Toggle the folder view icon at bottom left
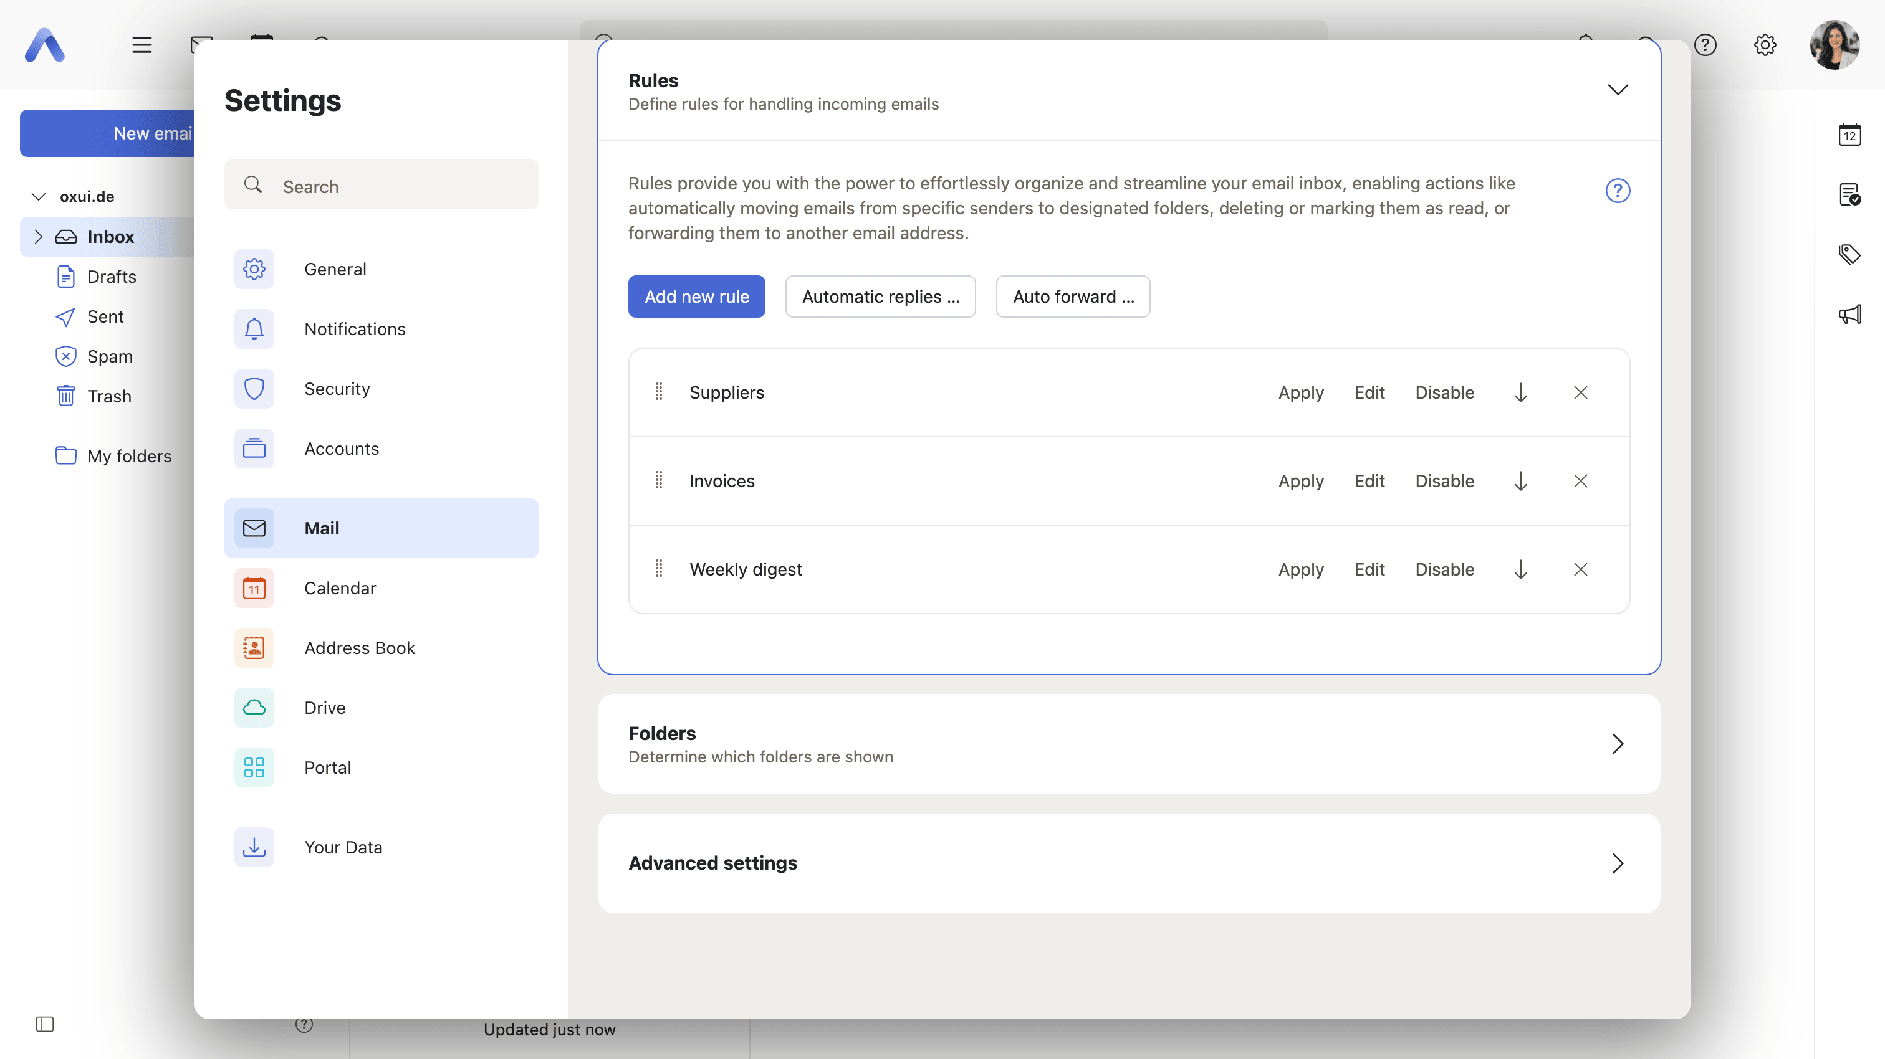The height and width of the screenshot is (1059, 1885). click(x=45, y=1024)
